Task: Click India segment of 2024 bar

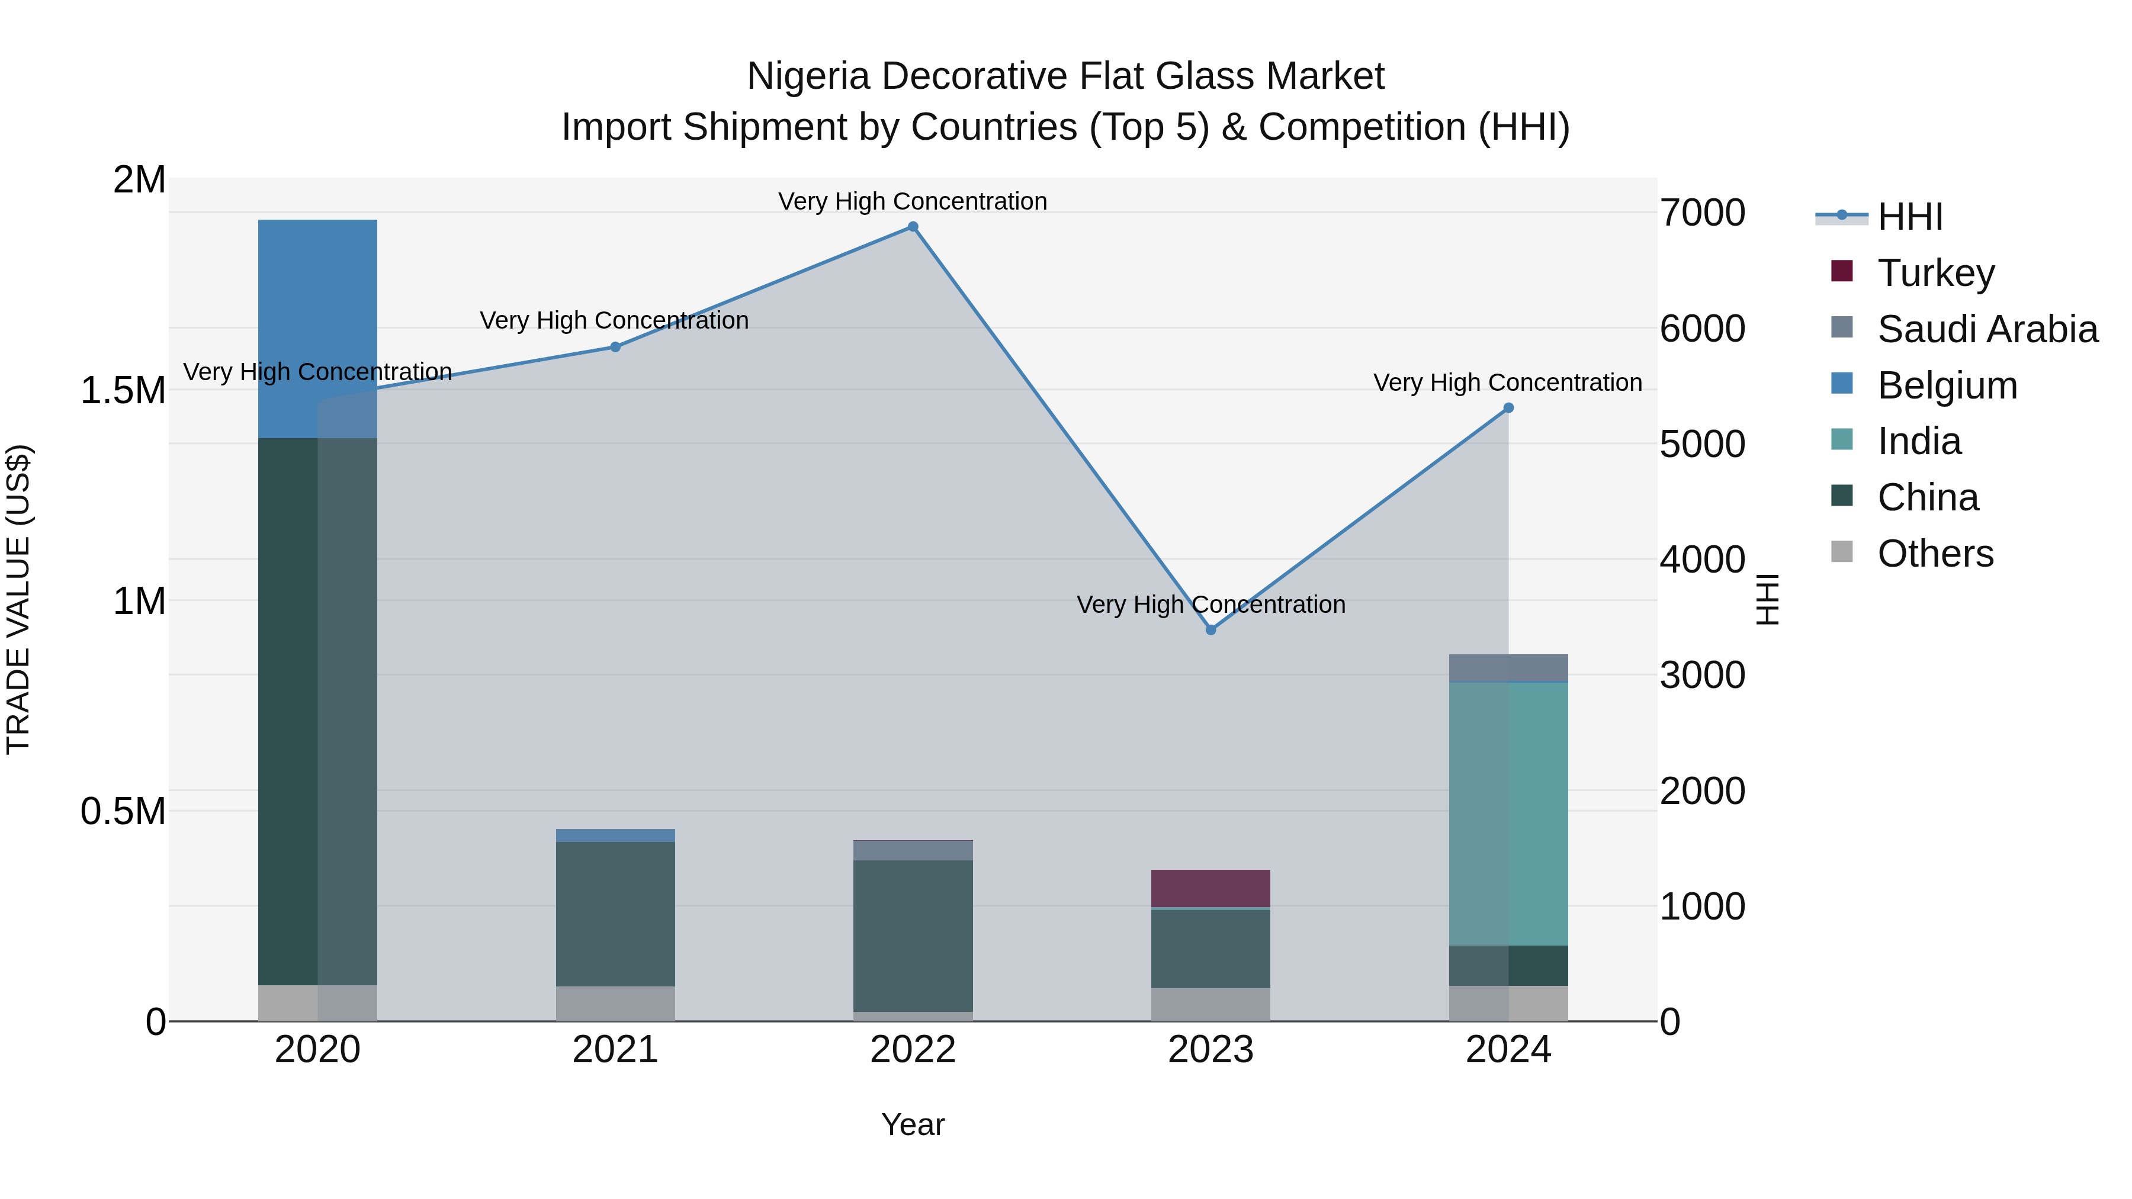Action: pyautogui.click(x=1508, y=814)
